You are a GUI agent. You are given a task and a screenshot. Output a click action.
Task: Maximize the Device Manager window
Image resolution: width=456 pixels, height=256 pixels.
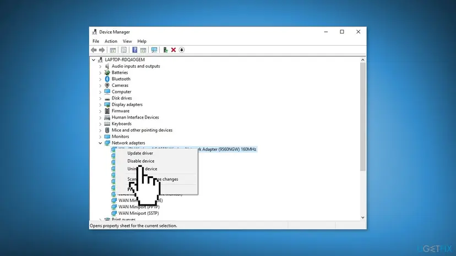(342, 32)
